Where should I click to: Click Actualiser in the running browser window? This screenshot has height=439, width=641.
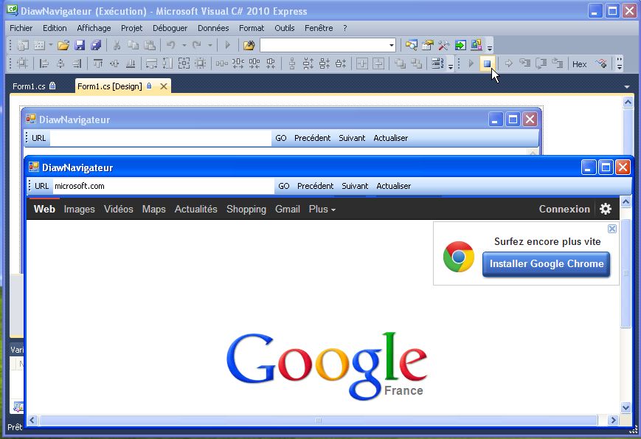point(393,186)
